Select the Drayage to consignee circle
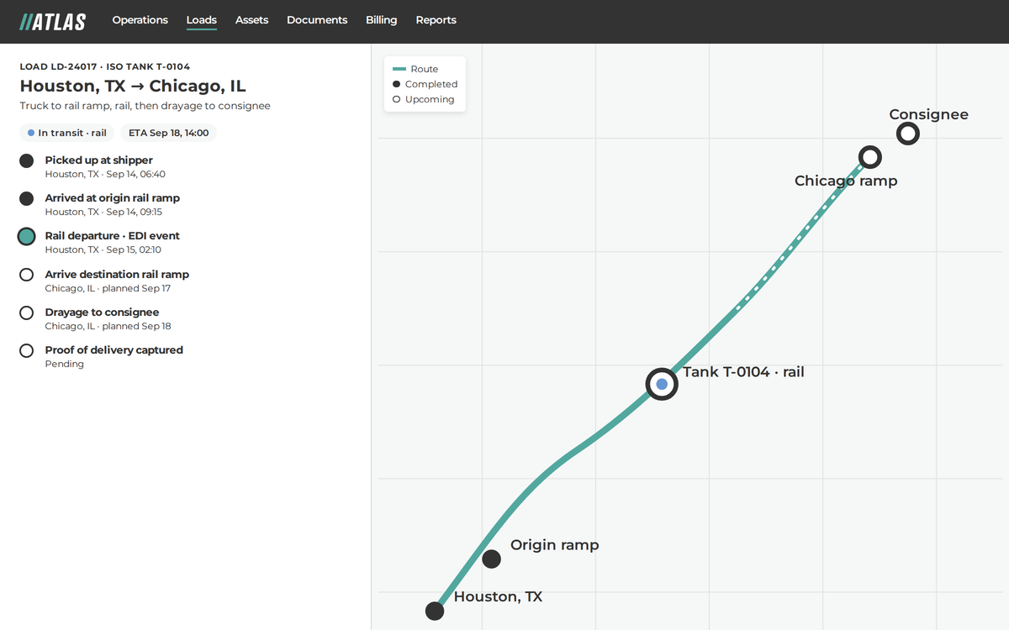The width and height of the screenshot is (1009, 630). (27, 312)
